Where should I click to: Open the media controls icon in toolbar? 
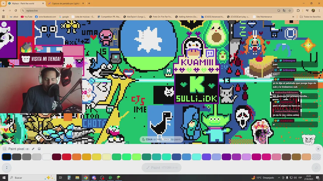point(307,11)
